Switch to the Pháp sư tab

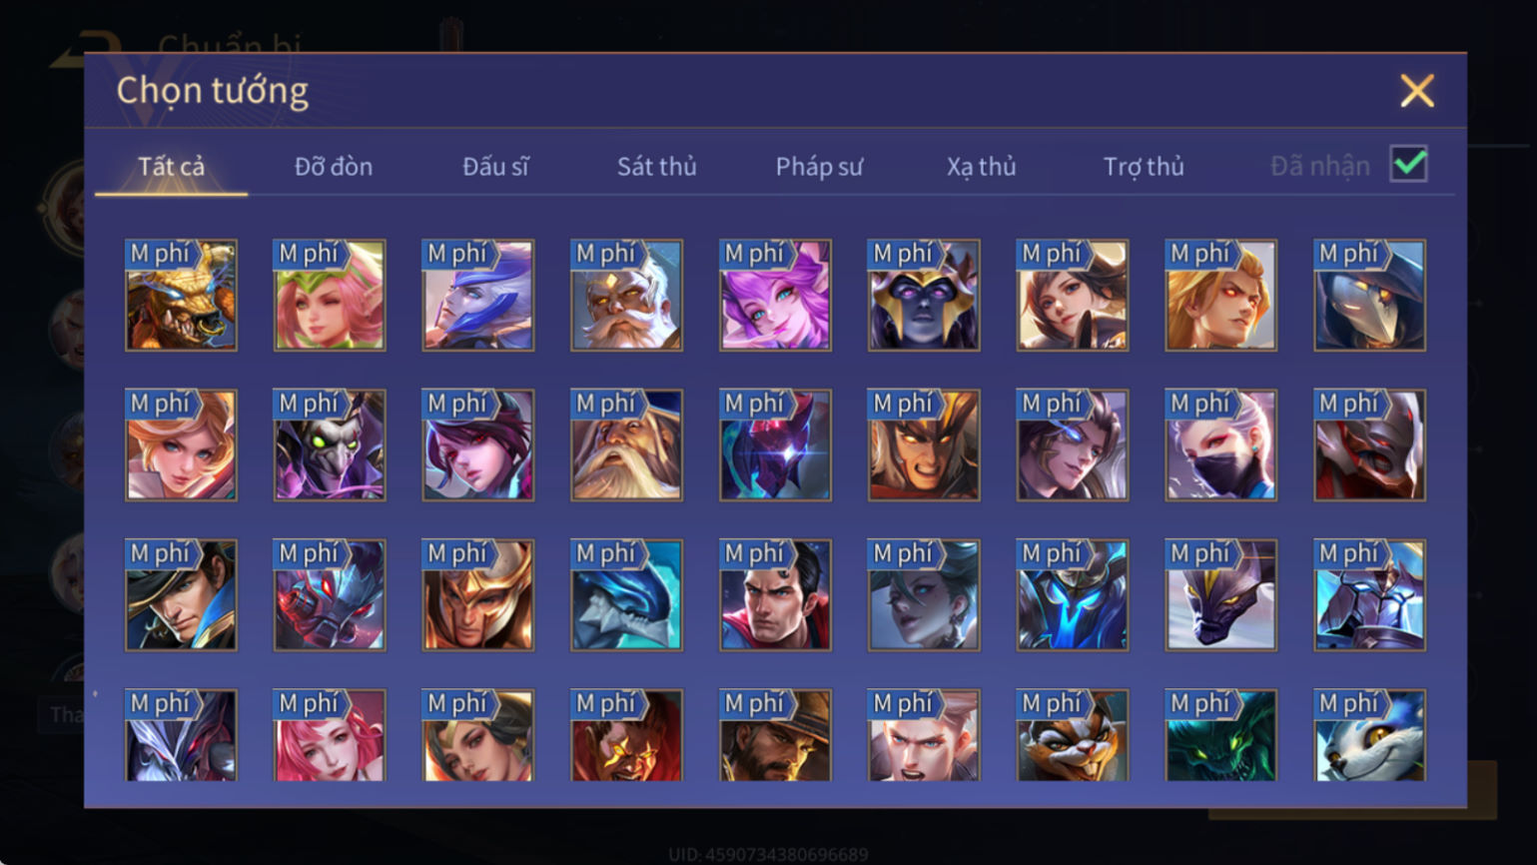[819, 167]
